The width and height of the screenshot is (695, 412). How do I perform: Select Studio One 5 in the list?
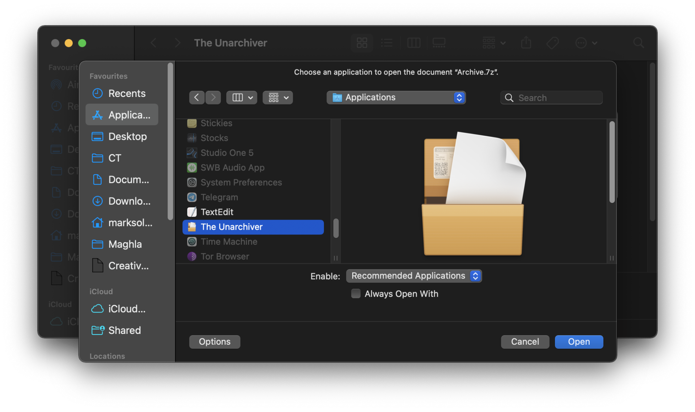point(253,153)
